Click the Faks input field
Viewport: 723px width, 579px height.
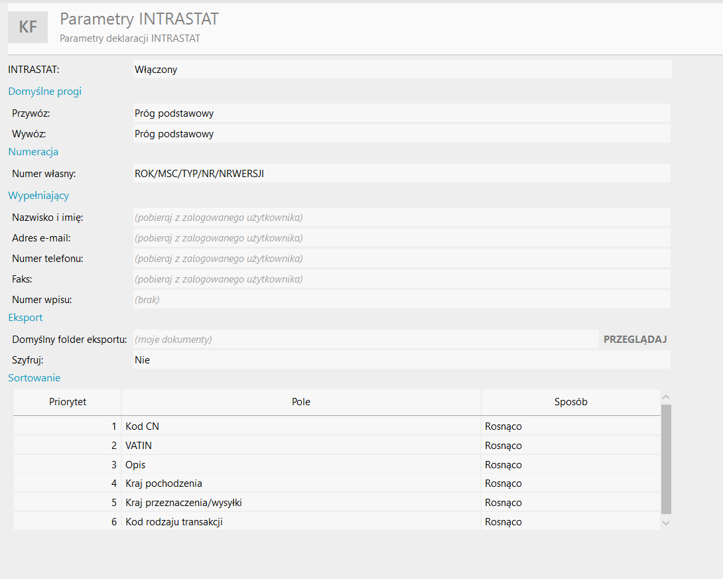tap(402, 279)
